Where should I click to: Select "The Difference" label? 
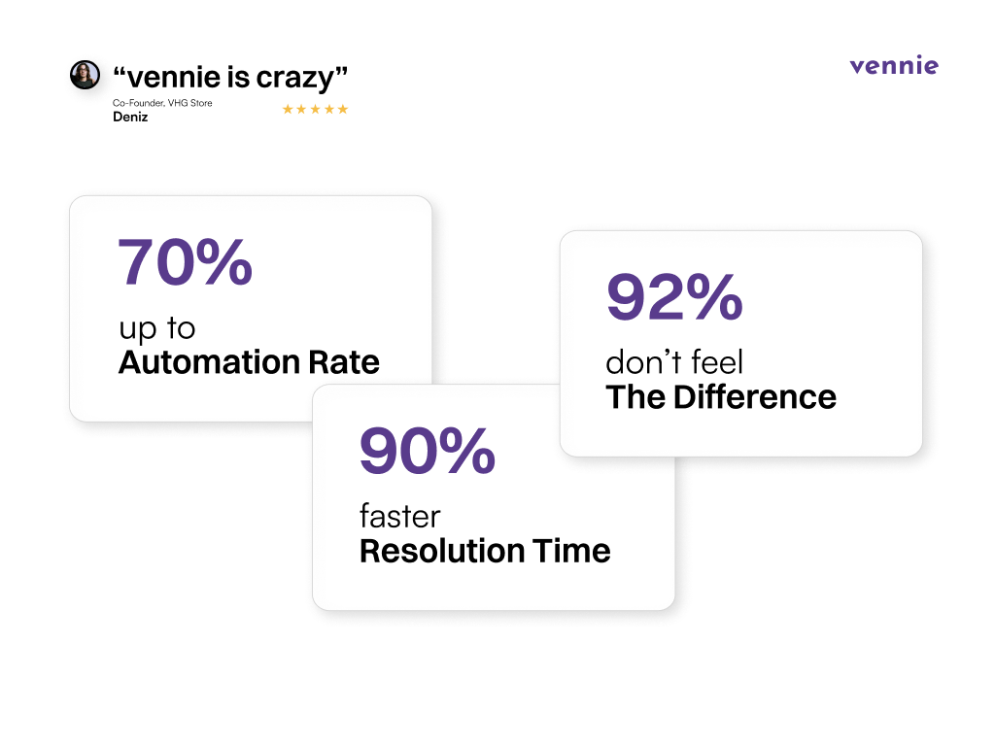pyautogui.click(x=720, y=396)
